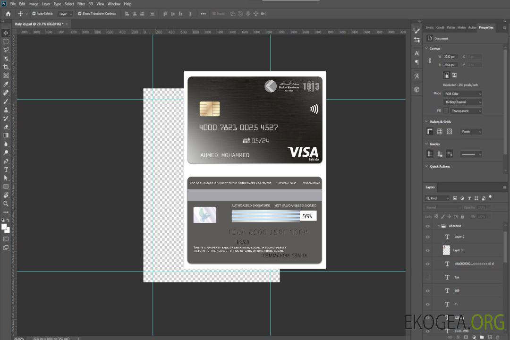Open the guide line style dropdown
The image size is (510, 340).
pyautogui.click(x=471, y=154)
